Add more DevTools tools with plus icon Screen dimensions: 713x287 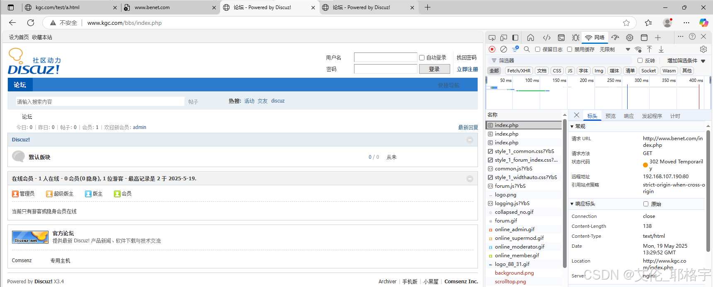[658, 38]
